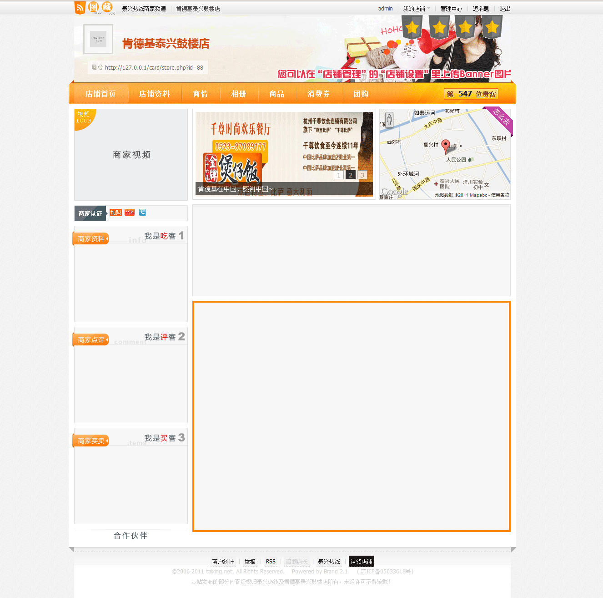603x598 pixels.
Task: Select slide 1 in banner slideshow
Action: click(x=339, y=175)
